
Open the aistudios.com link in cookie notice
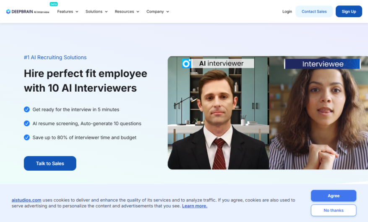[26, 200]
